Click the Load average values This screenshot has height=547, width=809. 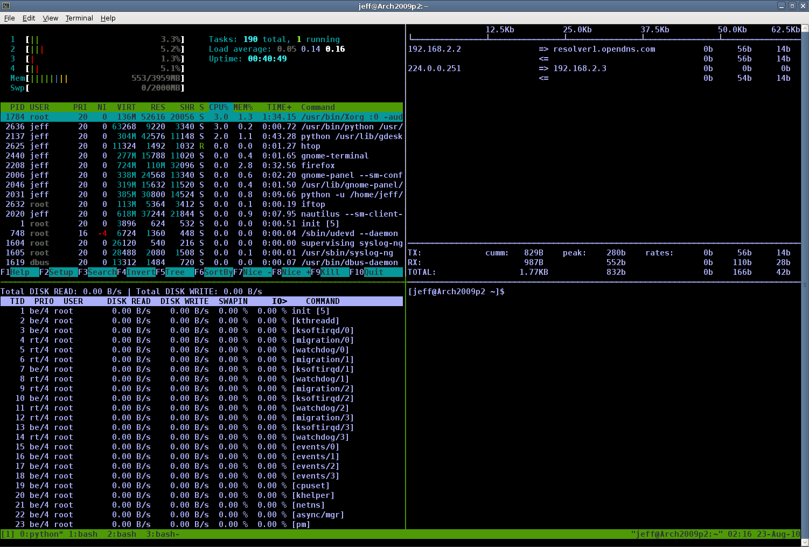click(311, 49)
